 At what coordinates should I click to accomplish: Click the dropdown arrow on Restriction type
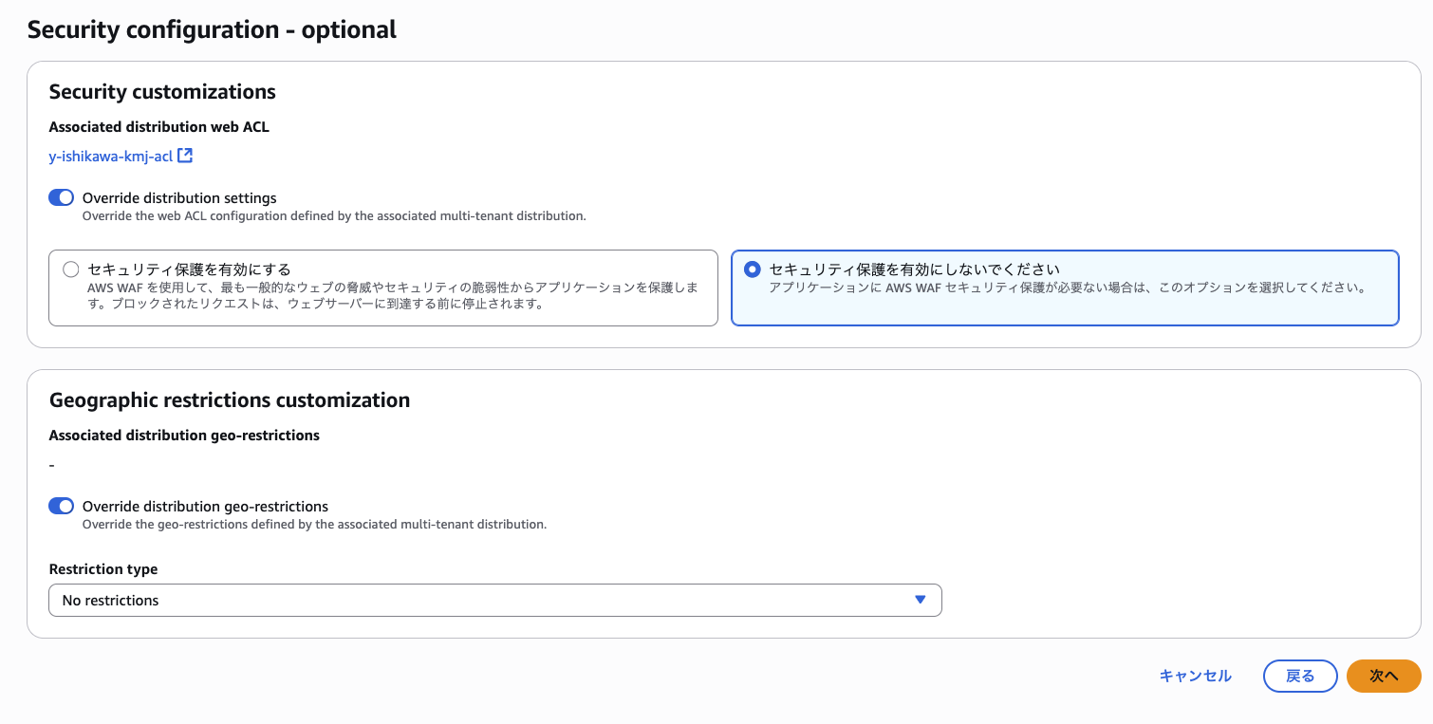tap(918, 600)
